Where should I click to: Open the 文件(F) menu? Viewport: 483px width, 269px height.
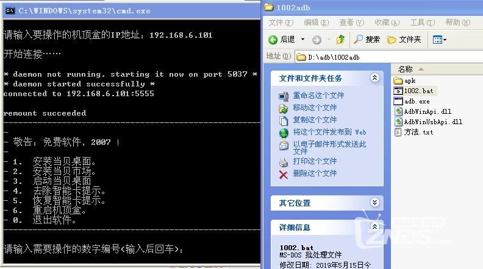point(281,23)
